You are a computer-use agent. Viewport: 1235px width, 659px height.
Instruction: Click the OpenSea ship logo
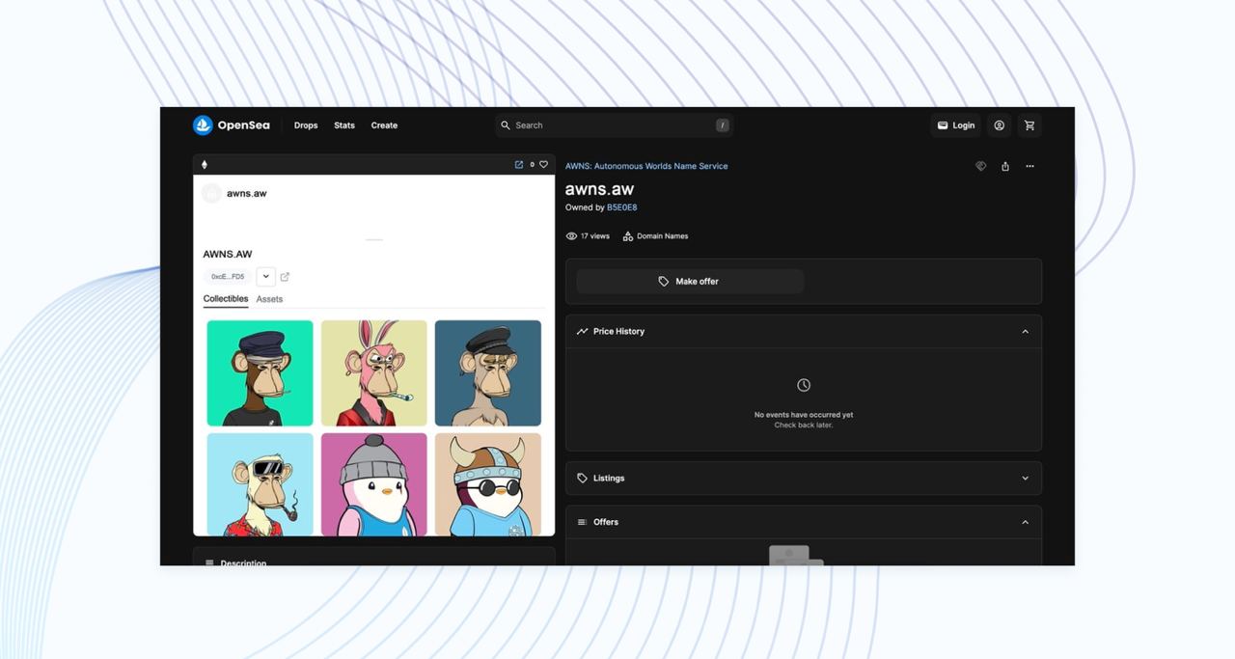point(203,125)
